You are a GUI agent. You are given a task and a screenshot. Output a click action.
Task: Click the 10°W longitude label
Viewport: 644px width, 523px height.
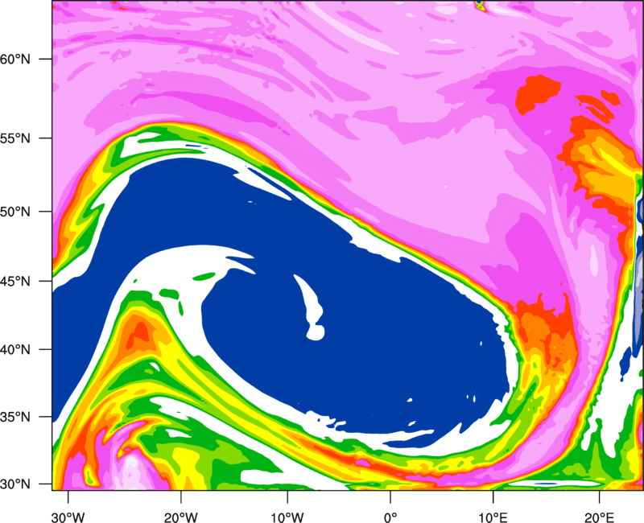287,517
